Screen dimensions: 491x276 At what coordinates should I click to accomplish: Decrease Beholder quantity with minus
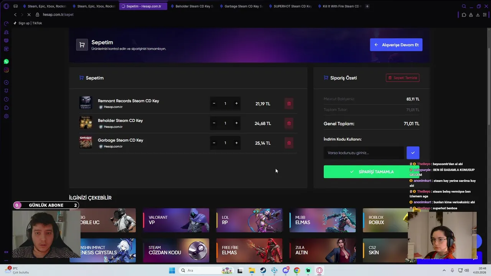pyautogui.click(x=214, y=123)
